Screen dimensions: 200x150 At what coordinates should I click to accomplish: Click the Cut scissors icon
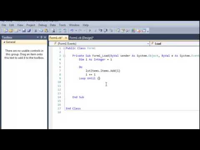tap(36, 31)
